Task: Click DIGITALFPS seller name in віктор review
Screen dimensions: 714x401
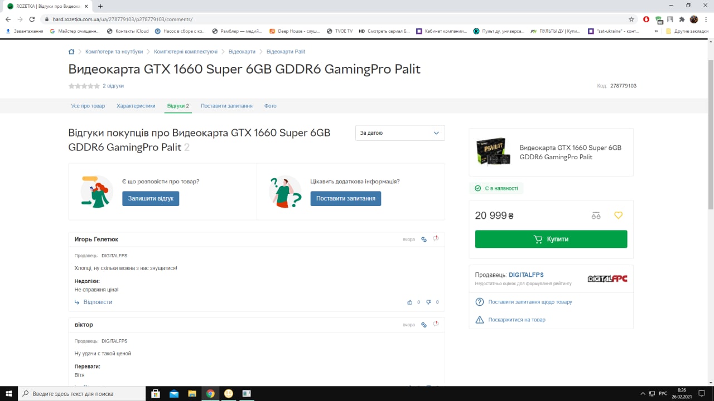Action: pyautogui.click(x=114, y=341)
